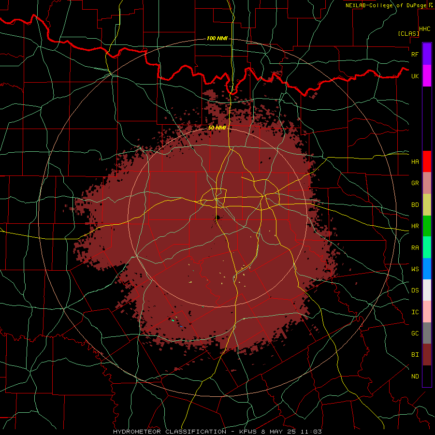Click the GC gray legend swatch
435x435 pixels.
(x=427, y=333)
